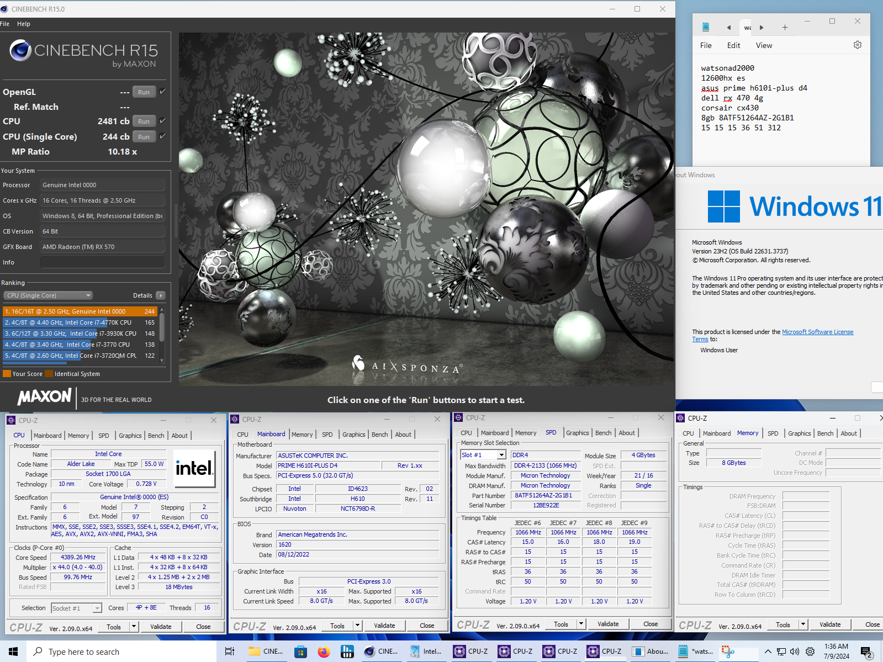The image size is (883, 662).
Task: Click Tools button in CPU-Z CPU window
Action: pos(114,627)
